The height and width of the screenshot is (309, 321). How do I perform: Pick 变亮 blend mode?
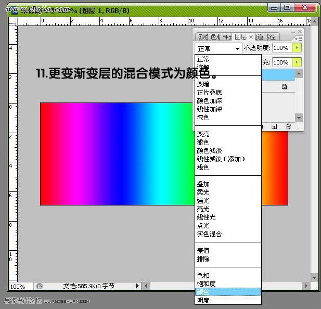coord(228,134)
